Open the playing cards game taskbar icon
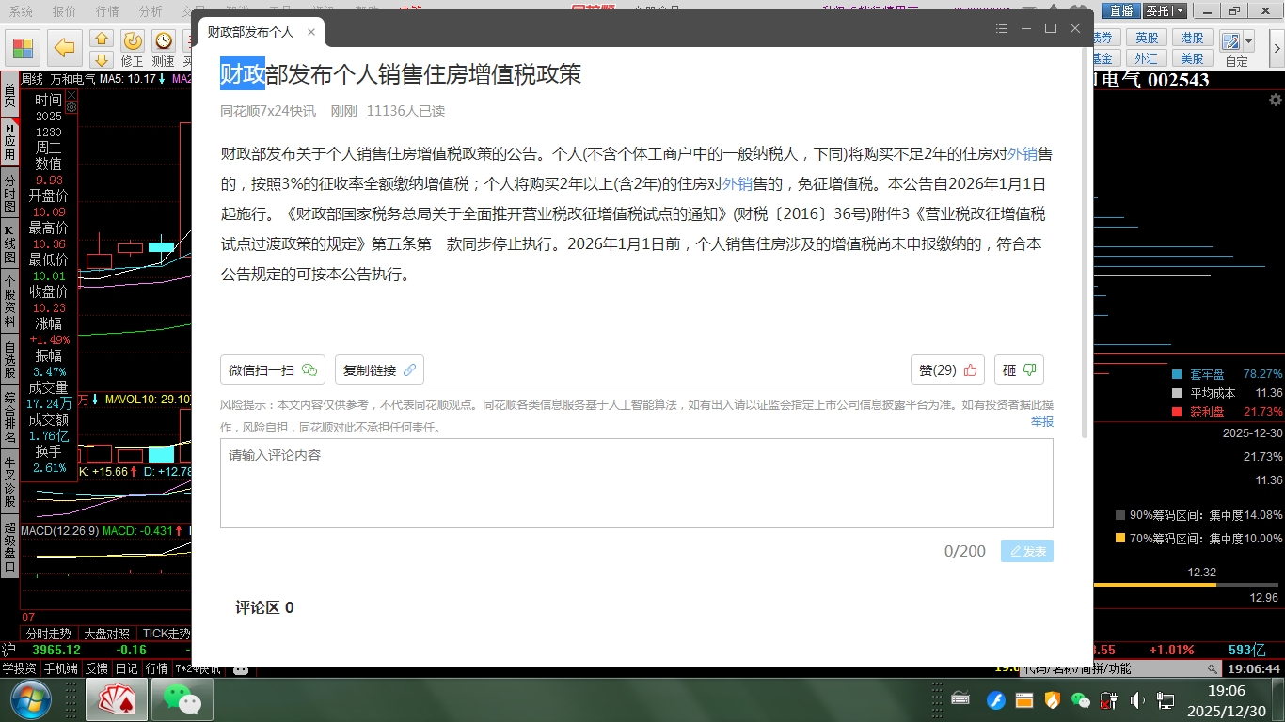Viewport: 1285px width, 722px height. [x=117, y=700]
